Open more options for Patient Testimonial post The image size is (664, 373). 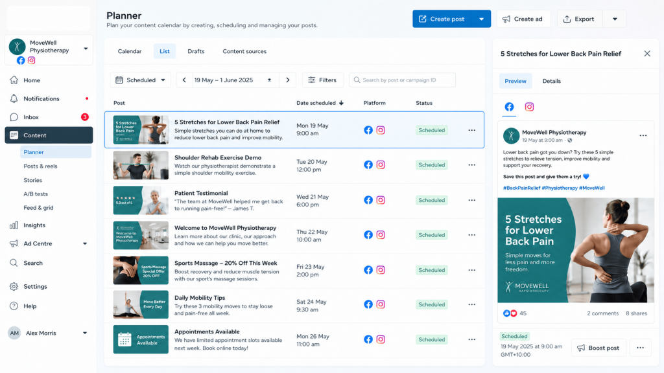coord(472,200)
